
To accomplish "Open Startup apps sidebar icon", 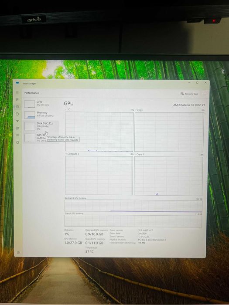I will (17, 121).
